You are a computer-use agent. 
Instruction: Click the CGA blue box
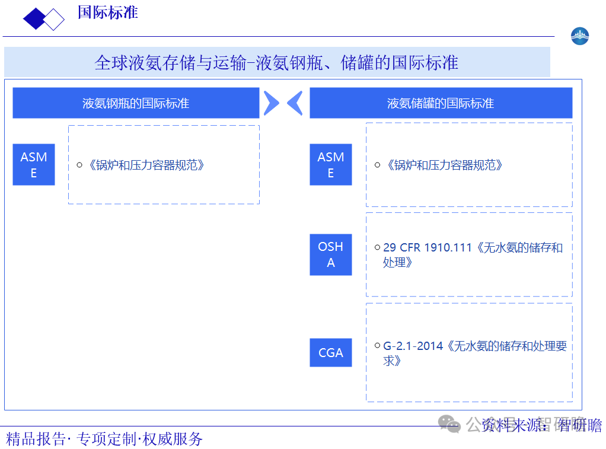tap(330, 352)
